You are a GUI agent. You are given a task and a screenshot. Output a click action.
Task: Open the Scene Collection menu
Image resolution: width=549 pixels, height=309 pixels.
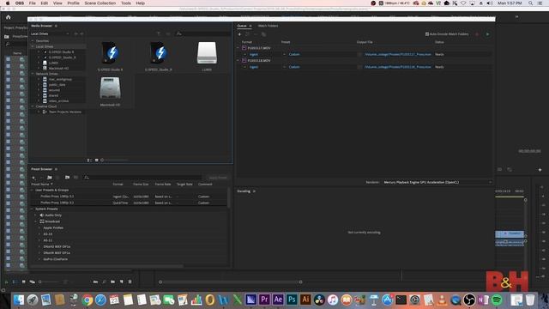(x=100, y=3)
